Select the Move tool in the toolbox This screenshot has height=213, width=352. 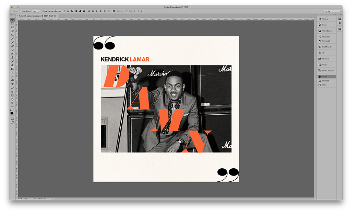pyautogui.click(x=12, y=20)
